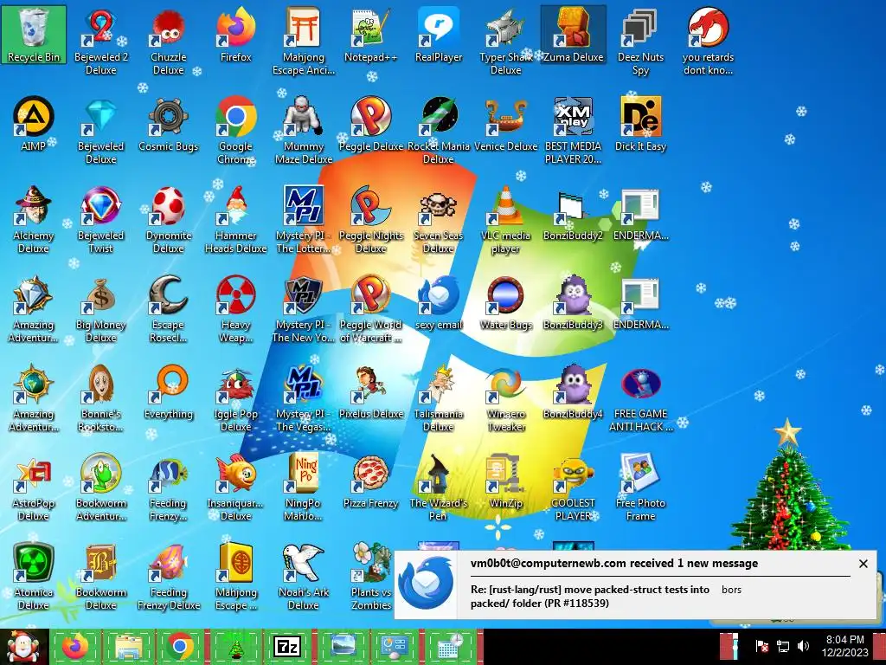Launch Iggle Pop Deluxe shortcut
Image resolution: width=886 pixels, height=665 pixels.
tap(235, 398)
